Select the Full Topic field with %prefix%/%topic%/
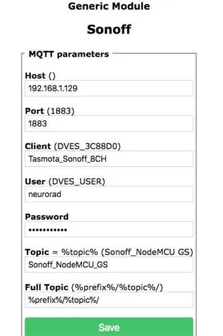Image resolution: width=223 pixels, height=336 pixels. tap(109, 300)
